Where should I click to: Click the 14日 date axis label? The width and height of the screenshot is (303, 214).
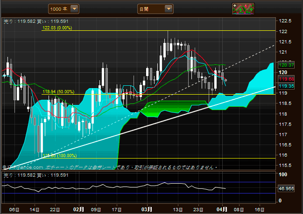click(35, 209)
